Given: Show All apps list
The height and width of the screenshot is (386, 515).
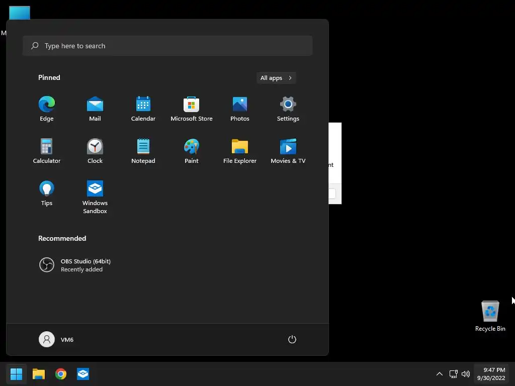Looking at the screenshot, I should [276, 78].
